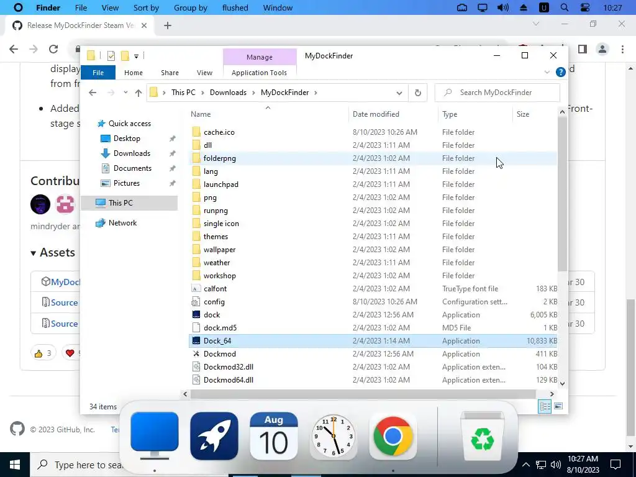Select the wallpaper folder

[373, 250]
